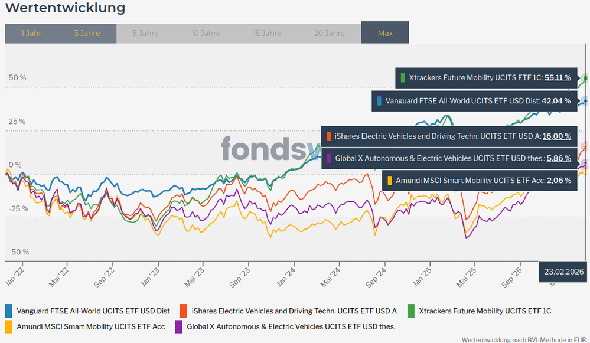
Task: Click the 16,00 % iShares tooltip value
Action: point(557,136)
